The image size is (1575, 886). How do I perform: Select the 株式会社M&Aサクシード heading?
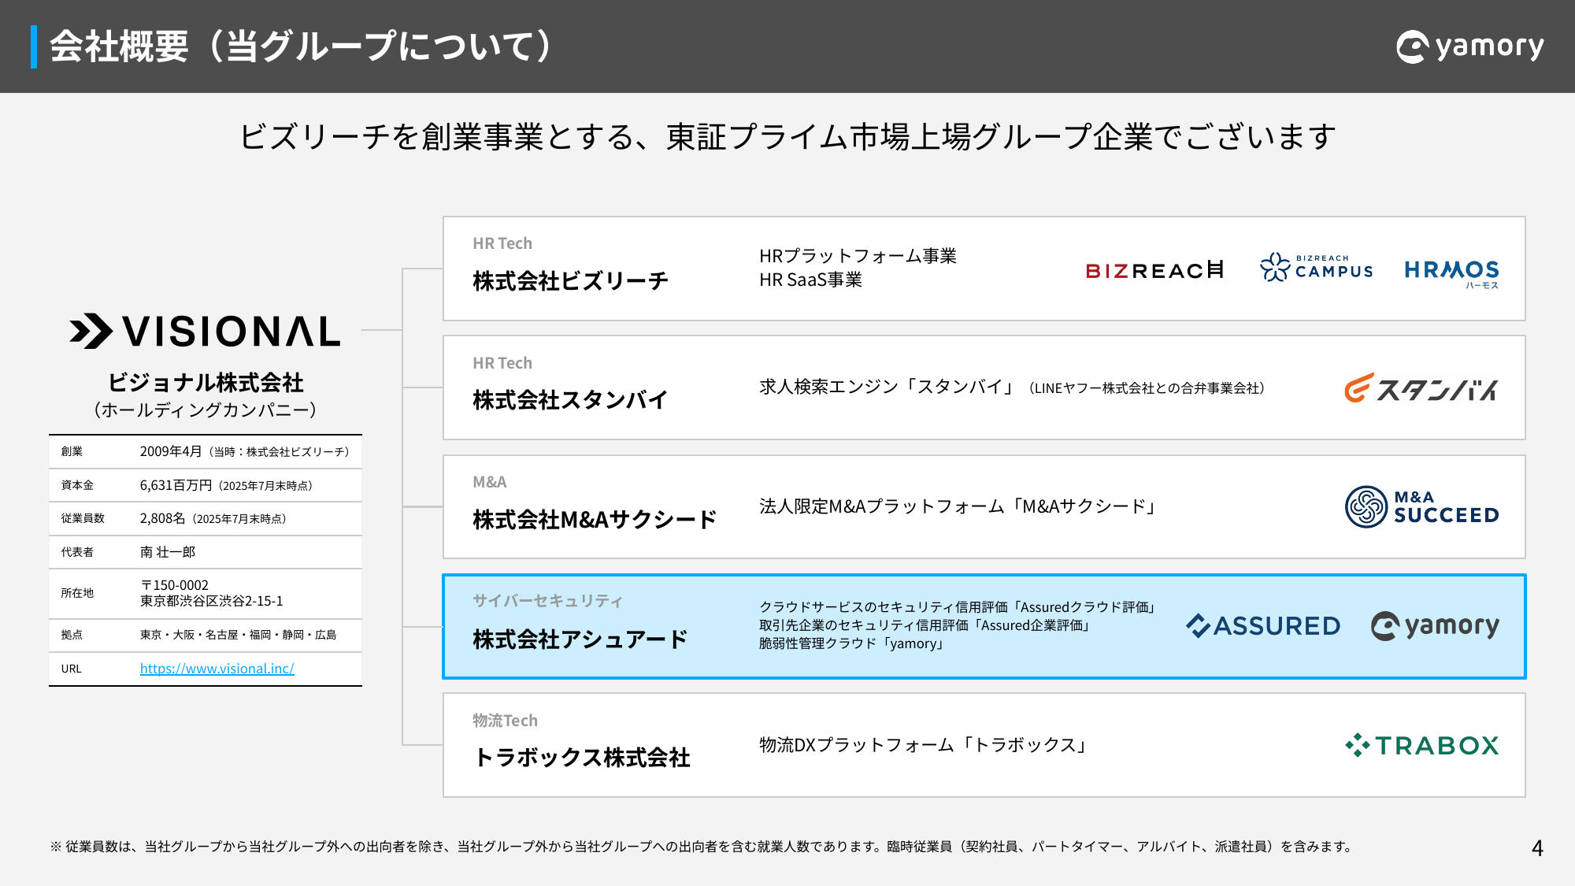coord(595,520)
